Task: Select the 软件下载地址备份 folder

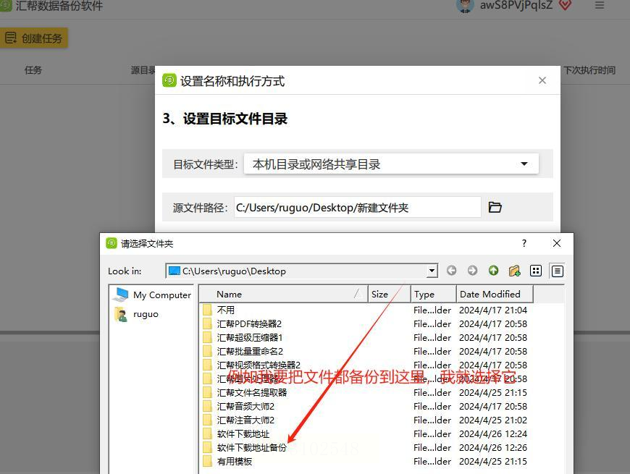Action: coord(252,447)
